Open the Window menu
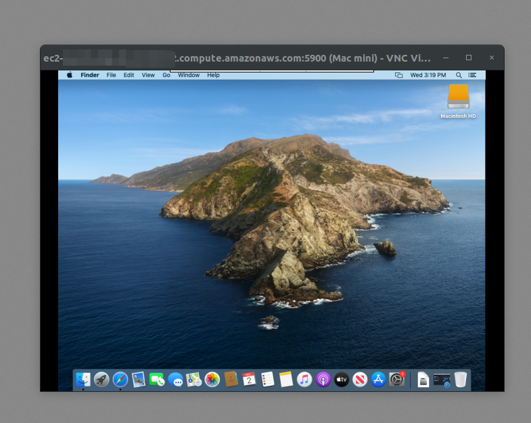Viewport: 531px width, 423px height. pos(189,75)
